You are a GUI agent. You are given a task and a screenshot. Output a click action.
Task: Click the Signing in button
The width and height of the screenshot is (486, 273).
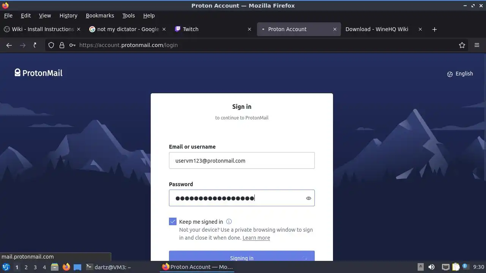242,256
